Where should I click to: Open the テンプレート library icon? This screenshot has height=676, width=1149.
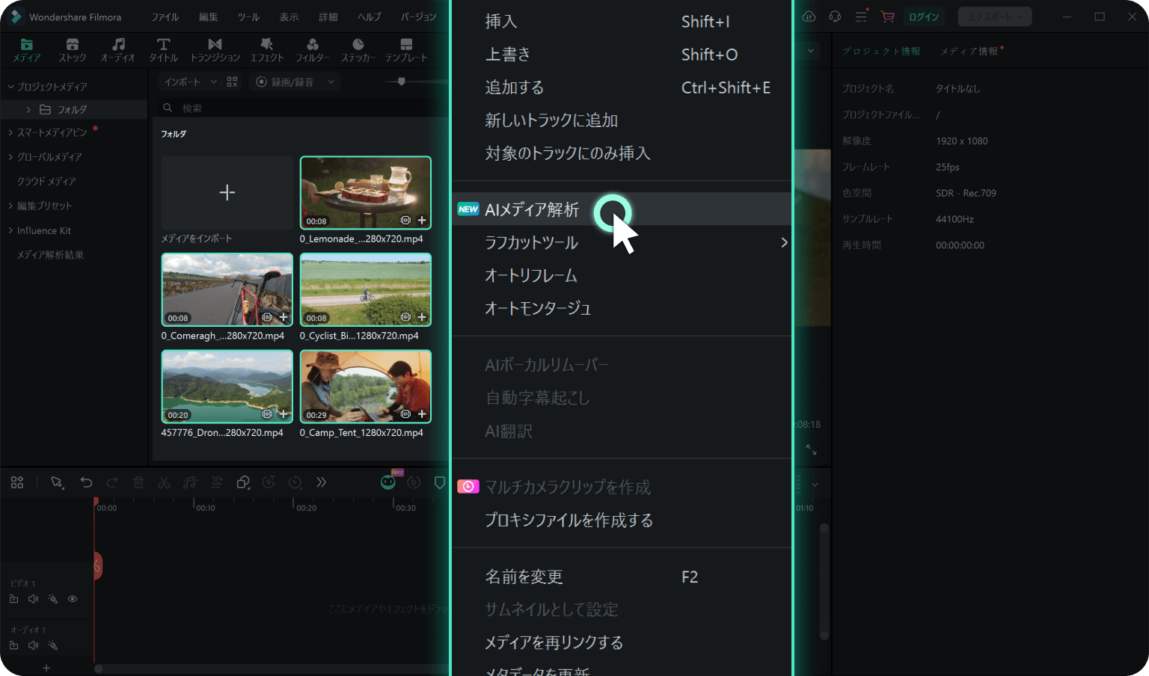coord(406,50)
